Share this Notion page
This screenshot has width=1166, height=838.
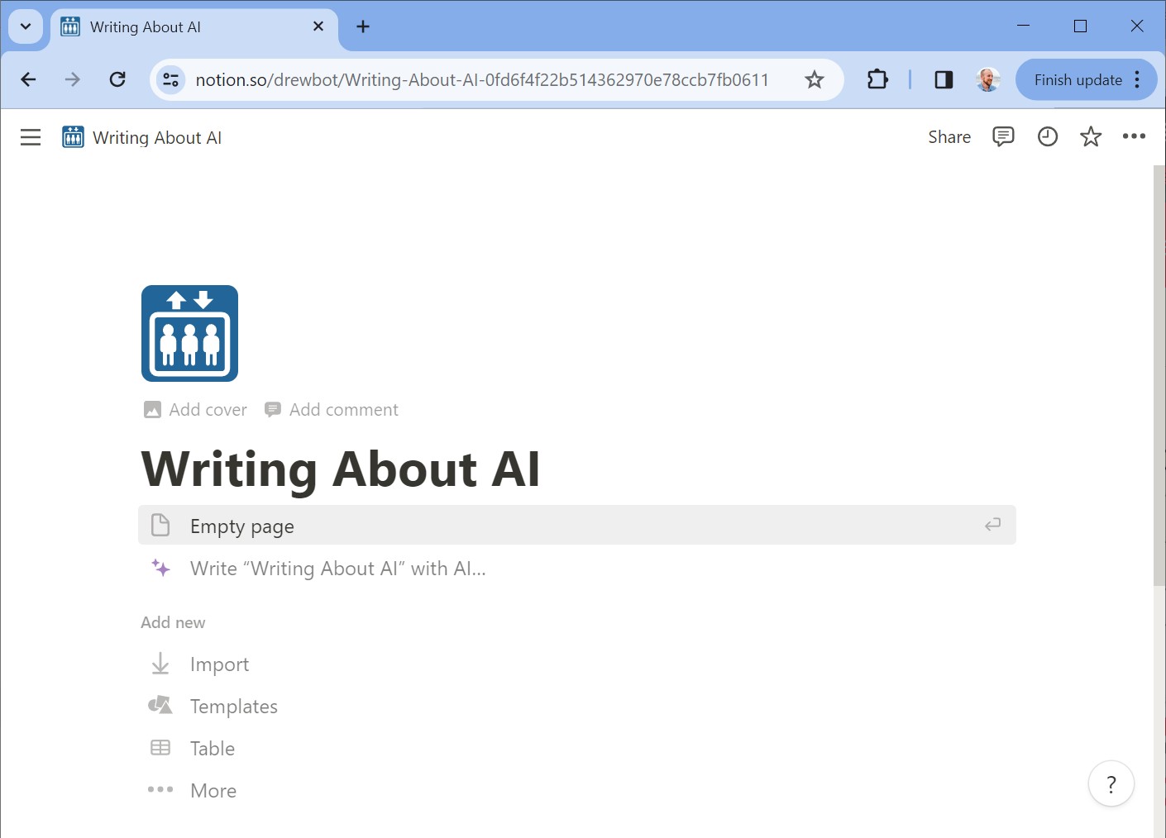[949, 136]
